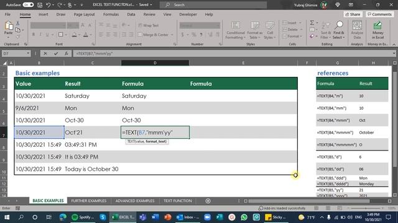
Task: Open Spotify from the taskbar
Action: click(83, 217)
